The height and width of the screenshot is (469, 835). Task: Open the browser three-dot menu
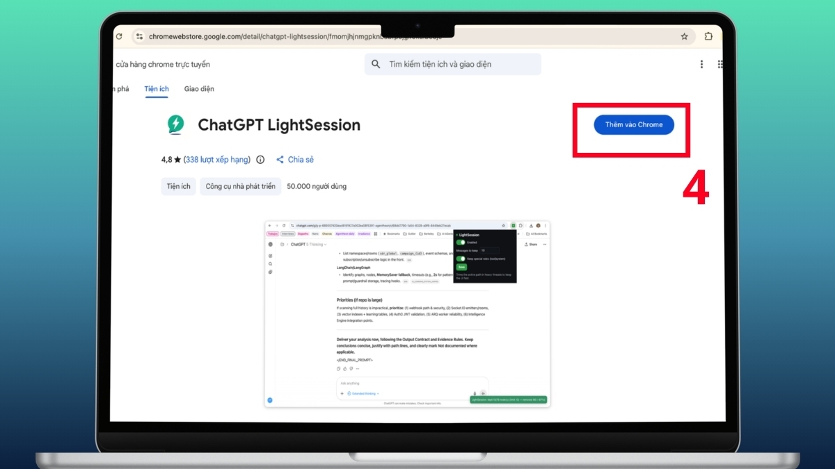pyautogui.click(x=701, y=64)
